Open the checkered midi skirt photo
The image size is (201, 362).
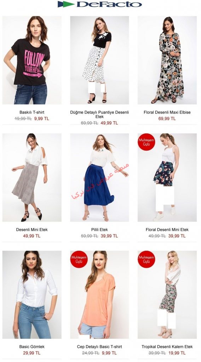[32, 177]
